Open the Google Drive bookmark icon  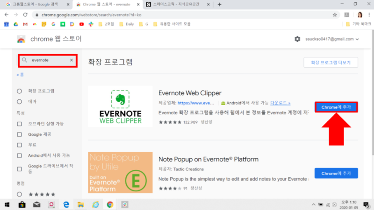click(x=16, y=24)
